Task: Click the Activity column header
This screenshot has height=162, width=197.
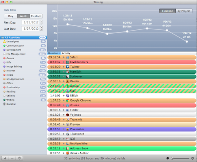Action: point(129,53)
